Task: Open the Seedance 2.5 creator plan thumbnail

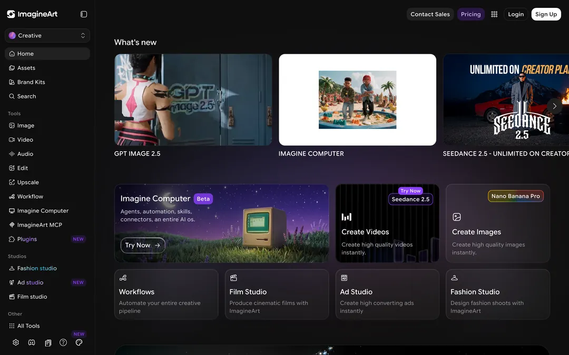Action: click(x=506, y=100)
